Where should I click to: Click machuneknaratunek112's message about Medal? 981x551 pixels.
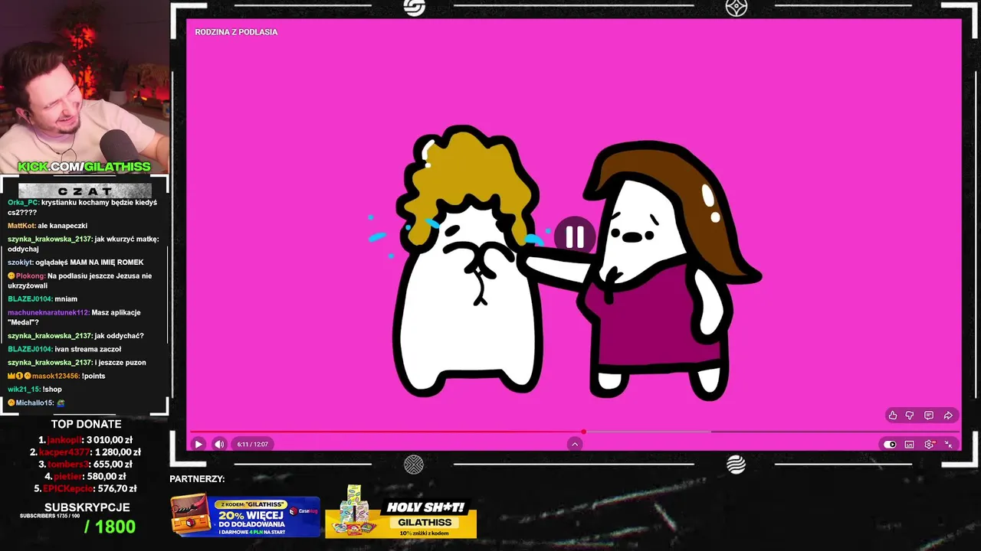(74, 318)
